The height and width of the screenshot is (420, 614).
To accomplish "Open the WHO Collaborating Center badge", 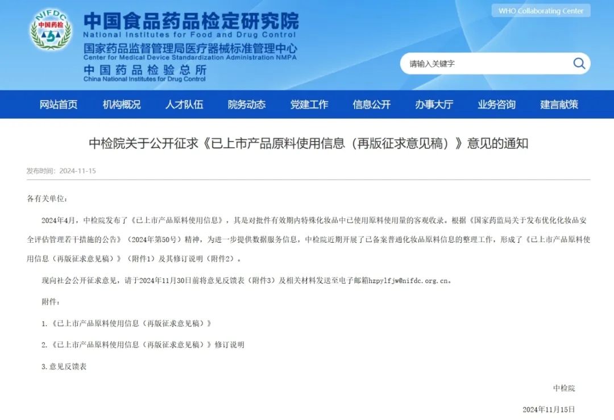I will click(541, 11).
